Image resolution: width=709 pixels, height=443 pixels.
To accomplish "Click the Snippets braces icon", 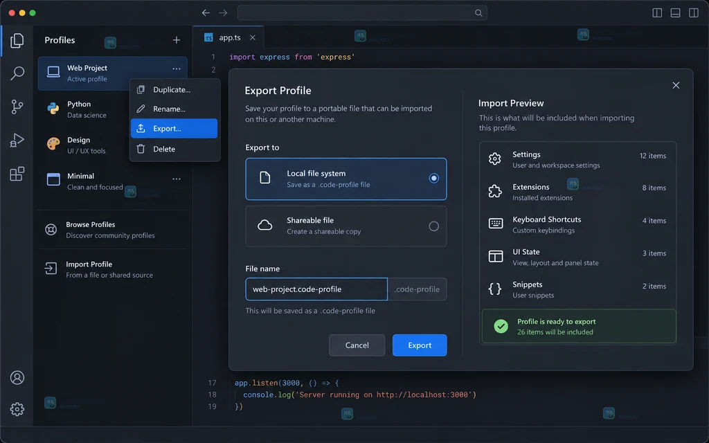I will [x=495, y=289].
